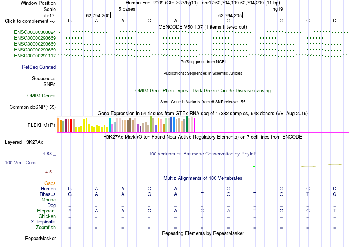The width and height of the screenshot is (349, 247).
Task: Select the Human alignment row label
Action: tap(48, 189)
